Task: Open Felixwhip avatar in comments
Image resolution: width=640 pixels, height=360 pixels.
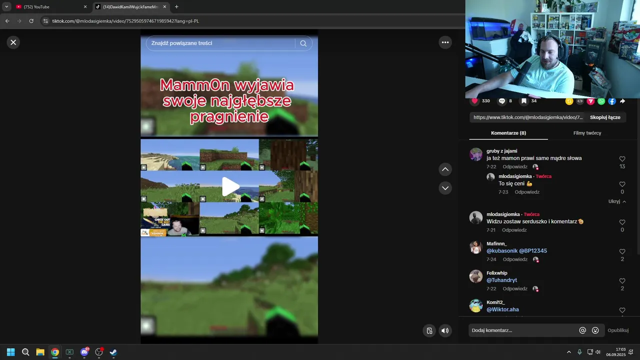Action: [x=476, y=276]
